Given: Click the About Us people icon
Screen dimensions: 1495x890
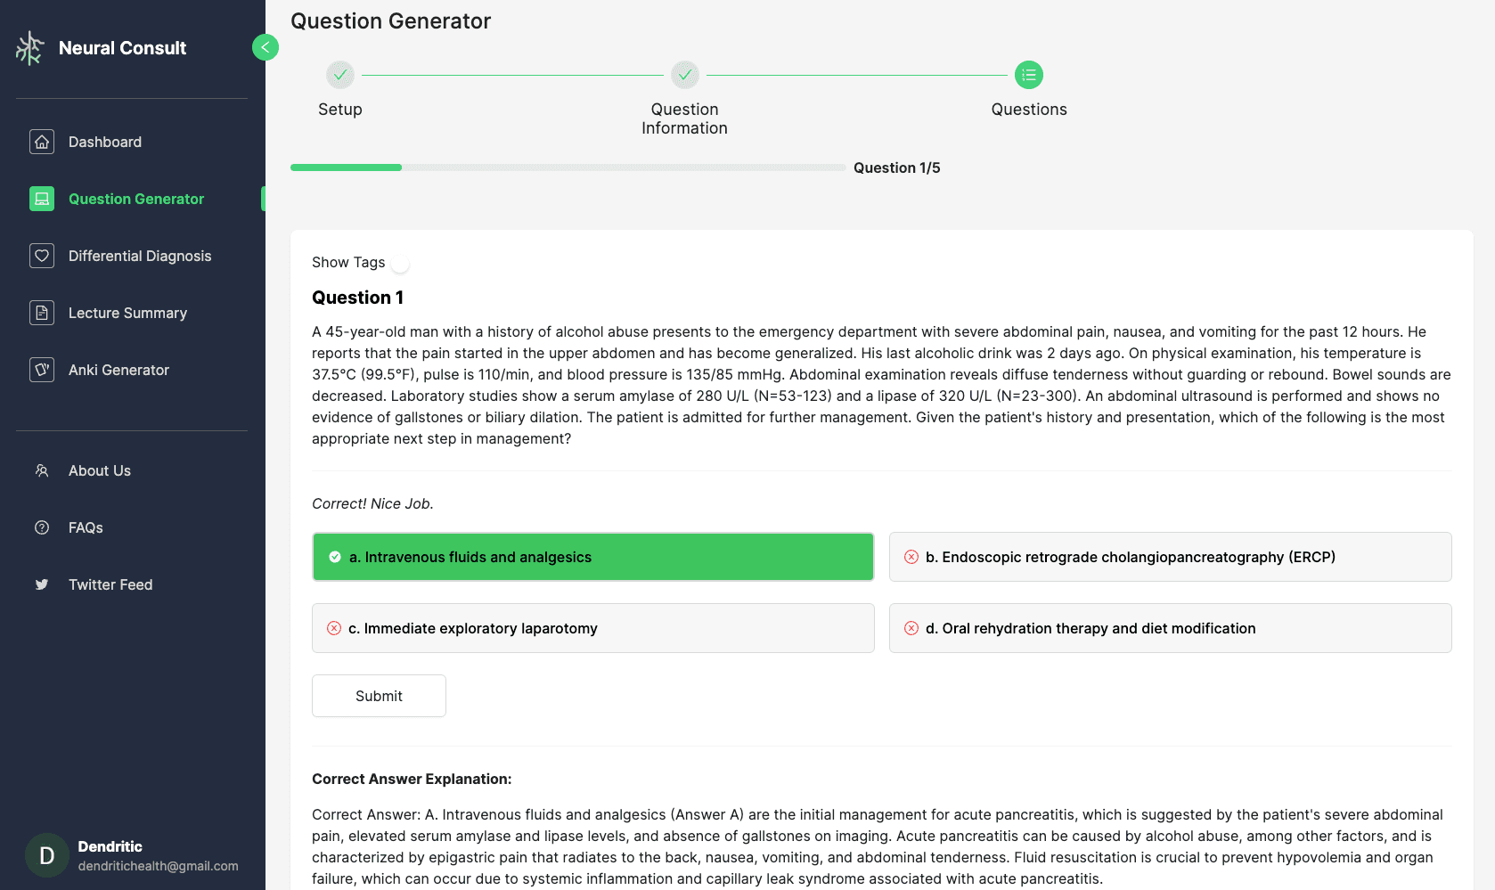Looking at the screenshot, I should [42, 470].
